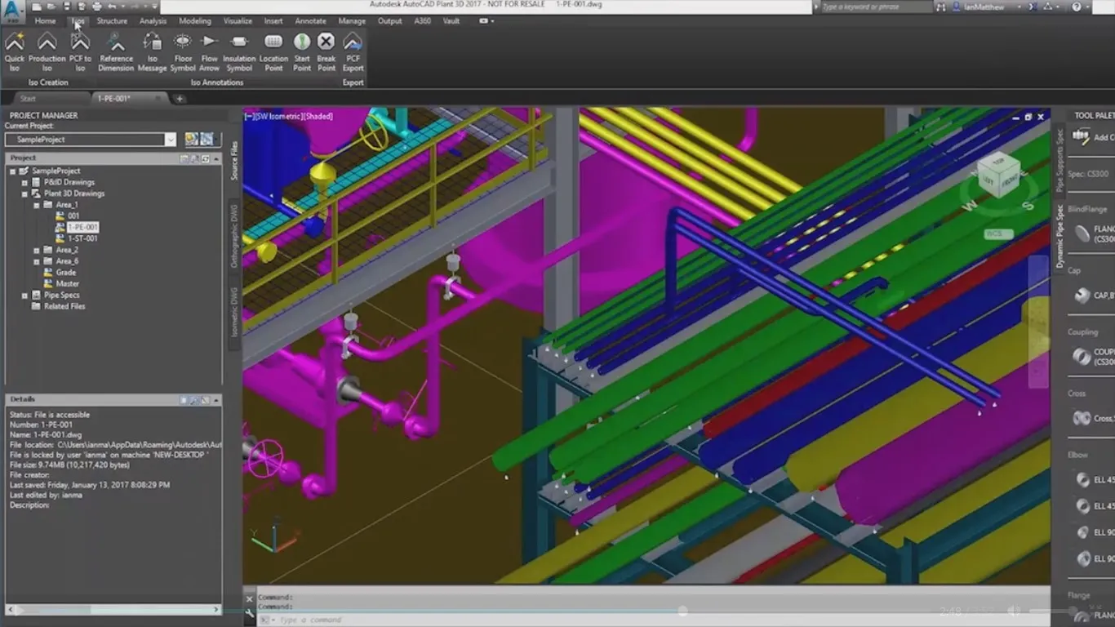Expand the Pipe Specs tree node
Image resolution: width=1115 pixels, height=627 pixels.
[x=24, y=295]
